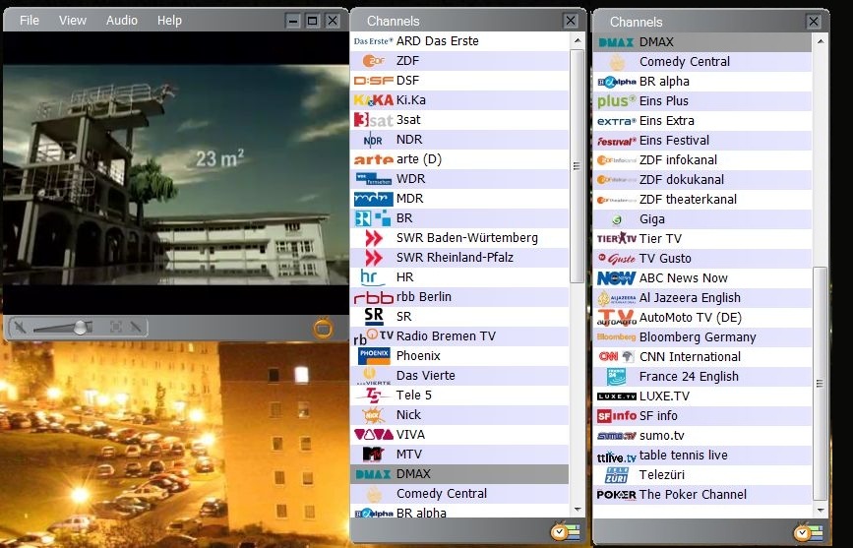
Task: Open the File menu
Action: [x=30, y=20]
